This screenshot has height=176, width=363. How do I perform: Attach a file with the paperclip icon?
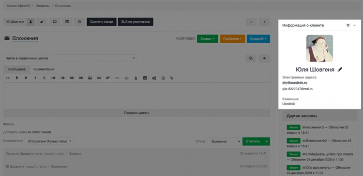tap(171, 78)
